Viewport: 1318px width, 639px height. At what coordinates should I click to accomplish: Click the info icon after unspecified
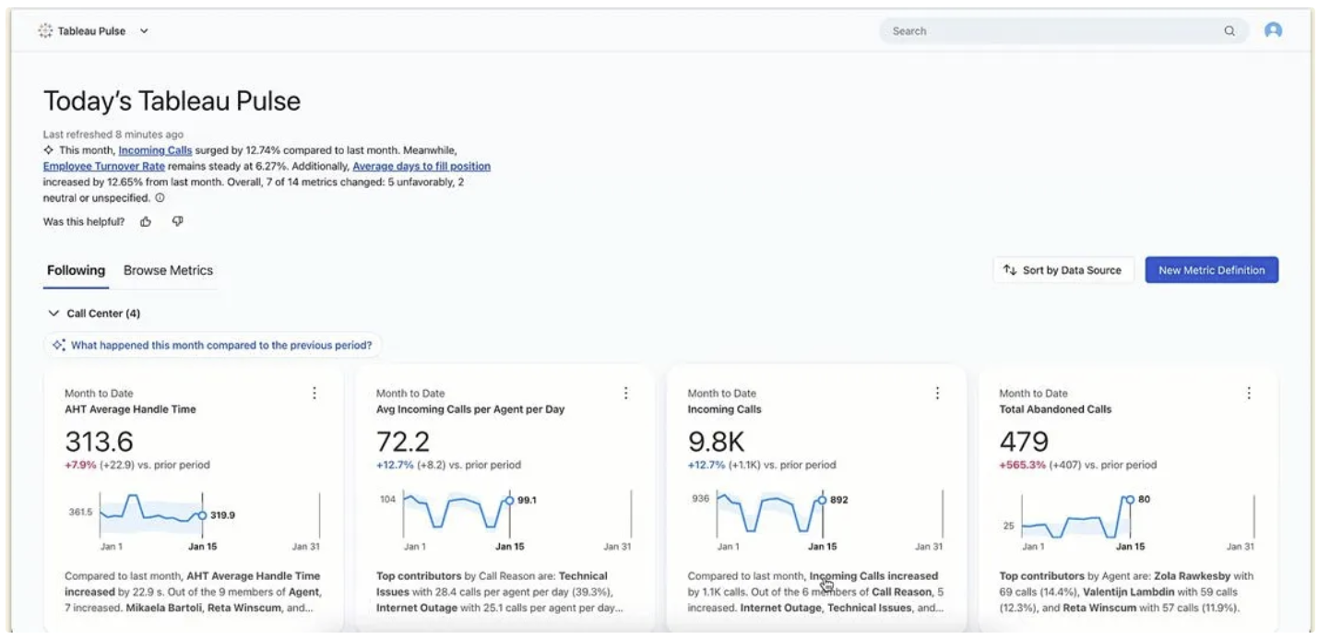[x=160, y=197]
